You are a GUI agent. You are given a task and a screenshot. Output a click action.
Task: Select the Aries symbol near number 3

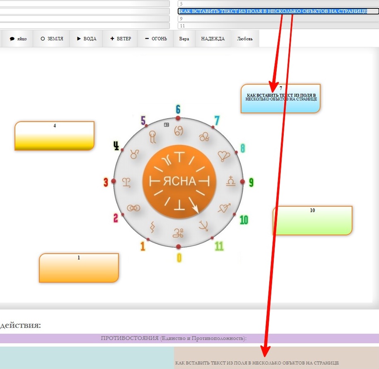(x=127, y=183)
